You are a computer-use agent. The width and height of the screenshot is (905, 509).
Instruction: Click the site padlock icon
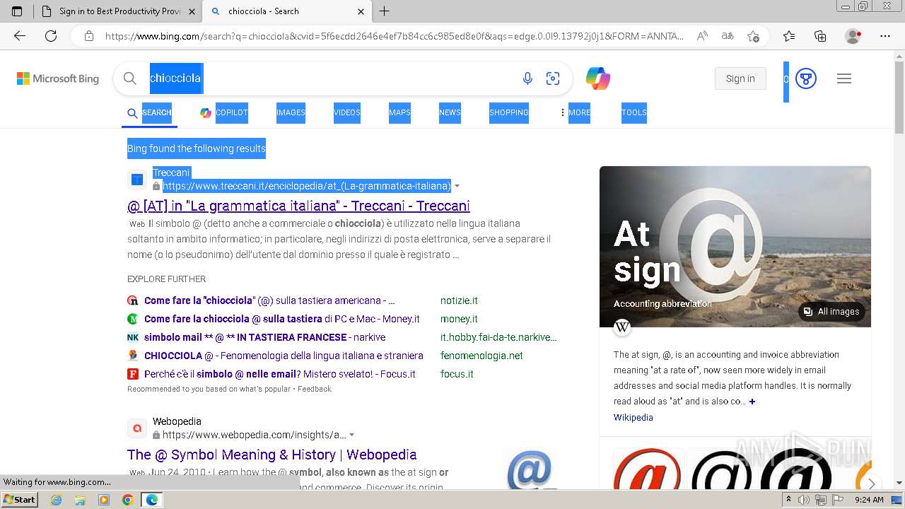89,36
